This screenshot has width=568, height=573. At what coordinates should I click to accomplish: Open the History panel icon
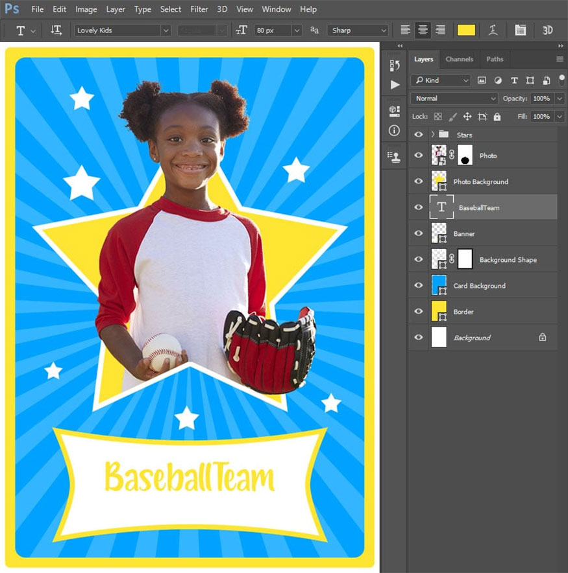click(x=395, y=65)
